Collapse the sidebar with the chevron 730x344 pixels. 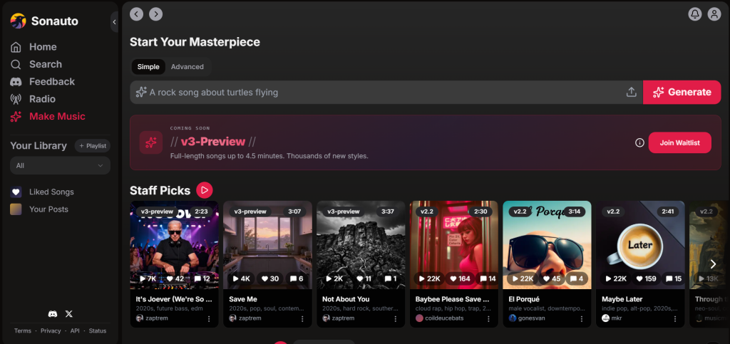tap(115, 22)
